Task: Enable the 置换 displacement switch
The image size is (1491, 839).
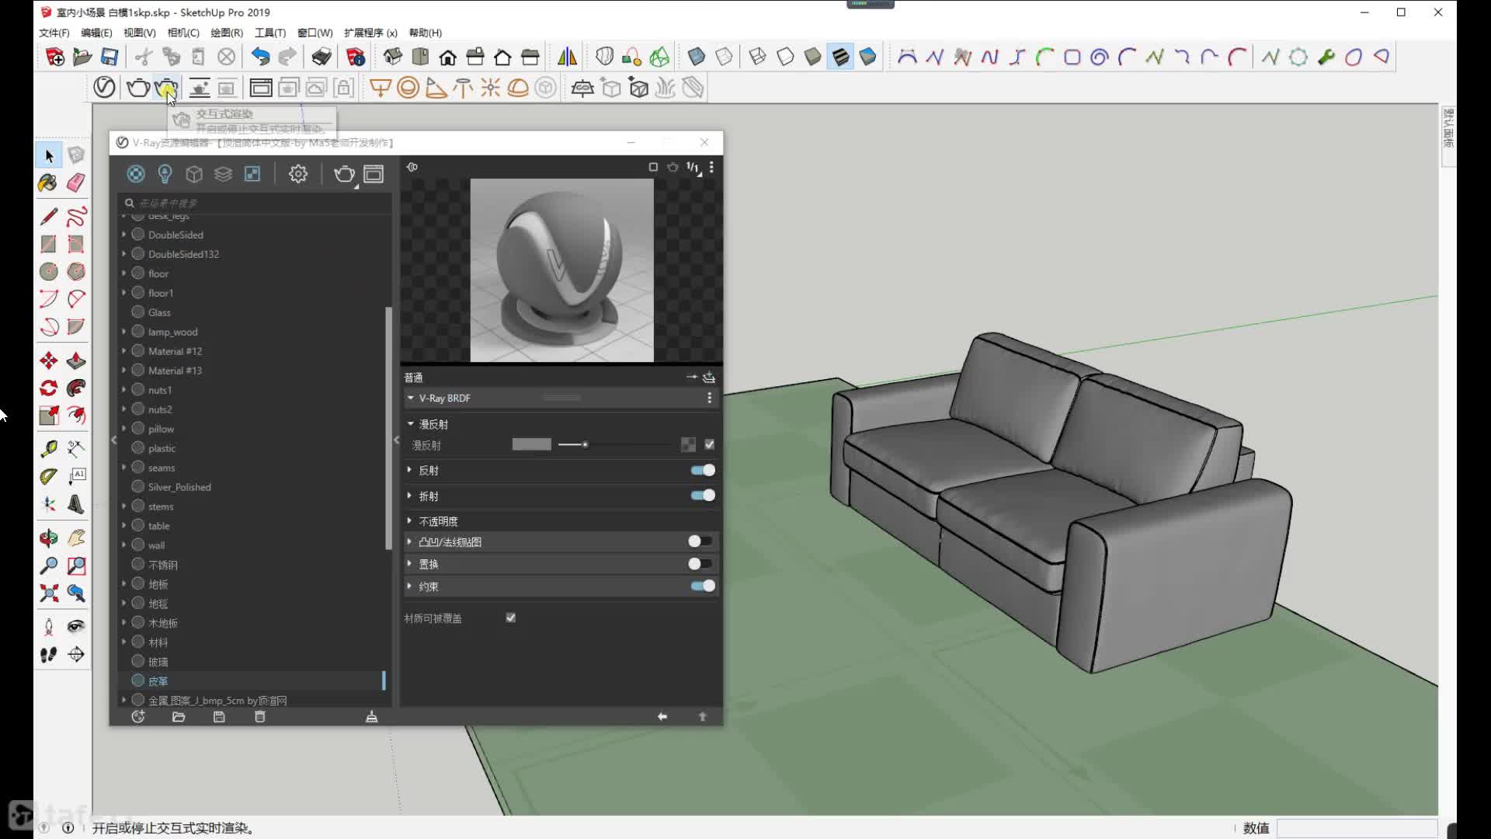Action: tap(700, 564)
